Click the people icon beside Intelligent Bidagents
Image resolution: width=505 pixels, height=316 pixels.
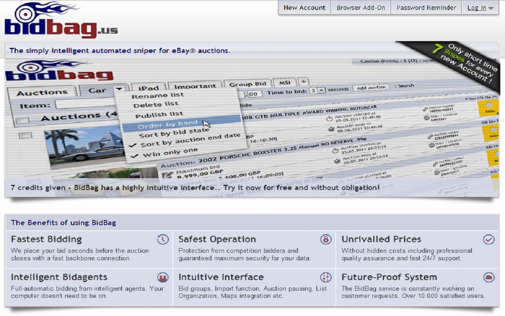[x=163, y=277]
